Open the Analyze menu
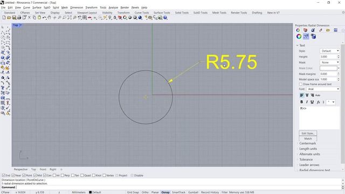The height and width of the screenshot is (194, 345). click(113, 8)
